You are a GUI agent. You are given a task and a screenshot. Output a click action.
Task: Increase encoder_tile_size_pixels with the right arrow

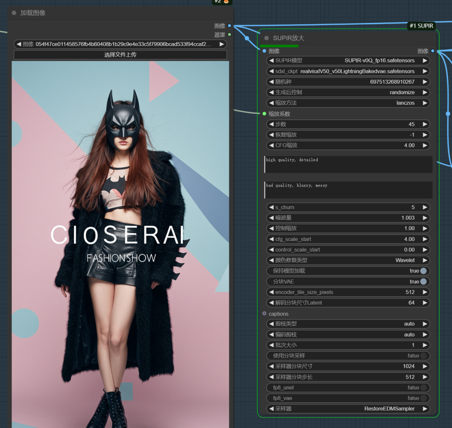coord(425,292)
